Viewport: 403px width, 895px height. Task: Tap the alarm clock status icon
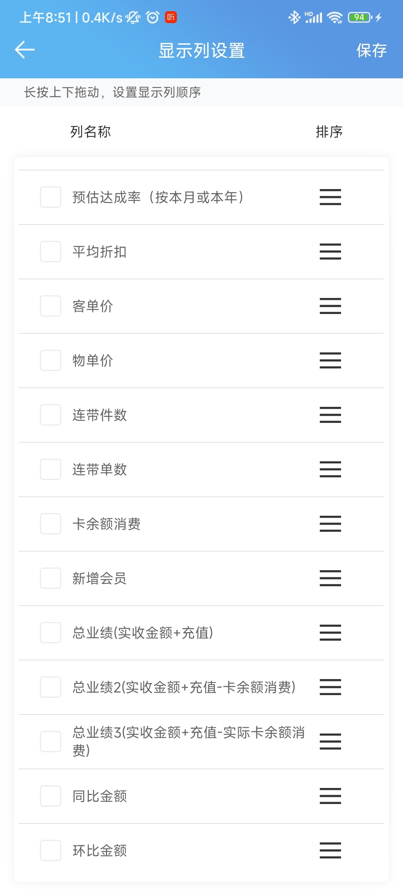(x=153, y=17)
